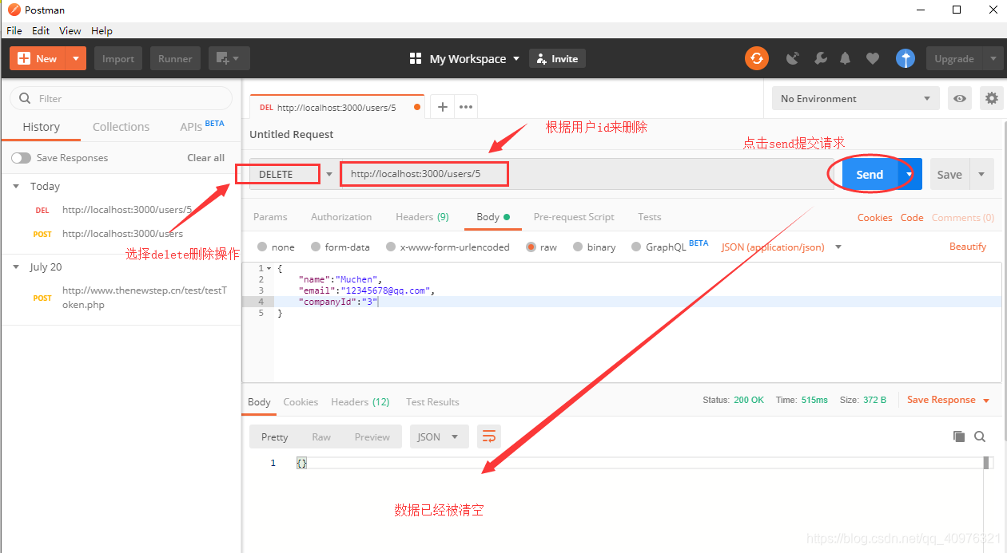Click the heart icon in header
Screen dimensions: 1007x553
pos(873,58)
